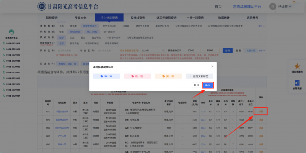Remove the 本科批（C段） filter chip with X

point(75,64)
